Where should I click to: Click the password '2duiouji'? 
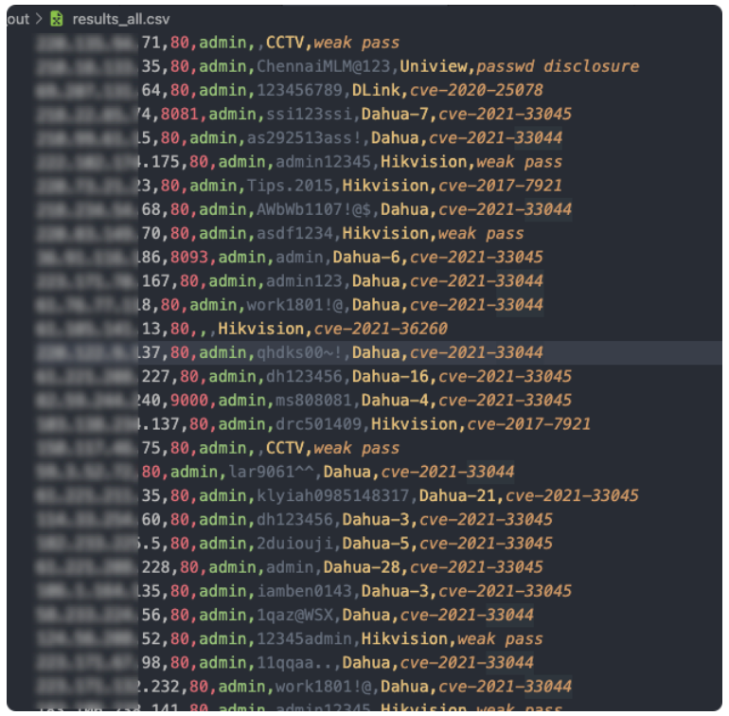pos(294,544)
